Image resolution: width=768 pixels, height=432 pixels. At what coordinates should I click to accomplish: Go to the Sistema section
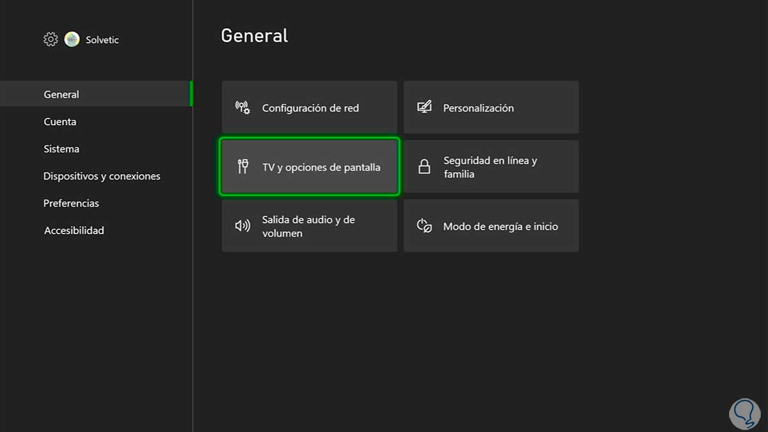[x=61, y=148]
